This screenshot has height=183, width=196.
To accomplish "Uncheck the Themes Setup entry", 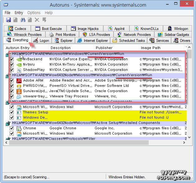I will [x=12, y=112].
